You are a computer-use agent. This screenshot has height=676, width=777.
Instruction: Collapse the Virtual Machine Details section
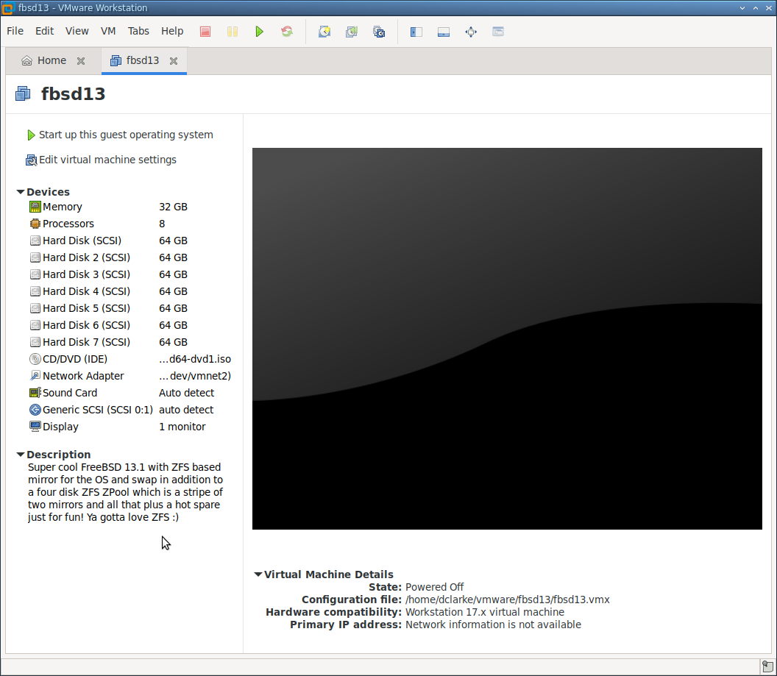coord(258,574)
